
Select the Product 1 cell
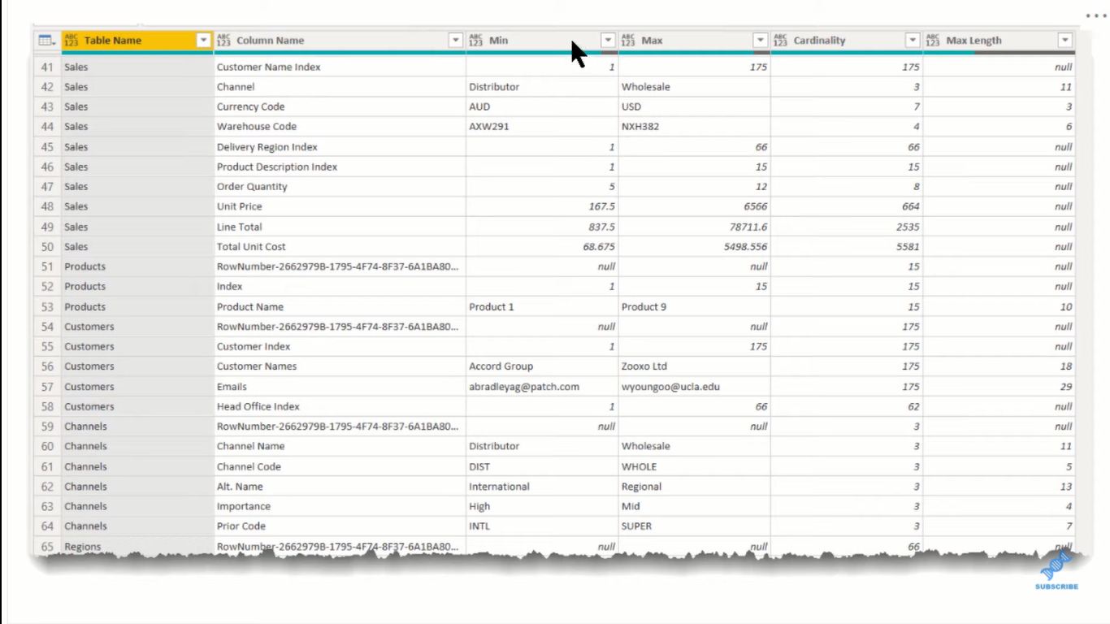542,307
